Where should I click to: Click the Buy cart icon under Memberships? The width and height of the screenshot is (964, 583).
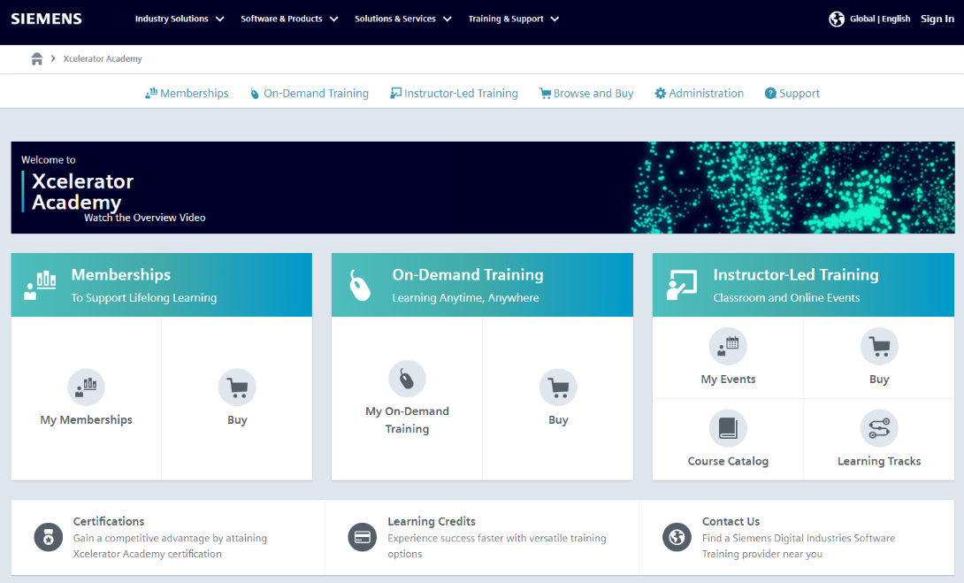point(237,387)
